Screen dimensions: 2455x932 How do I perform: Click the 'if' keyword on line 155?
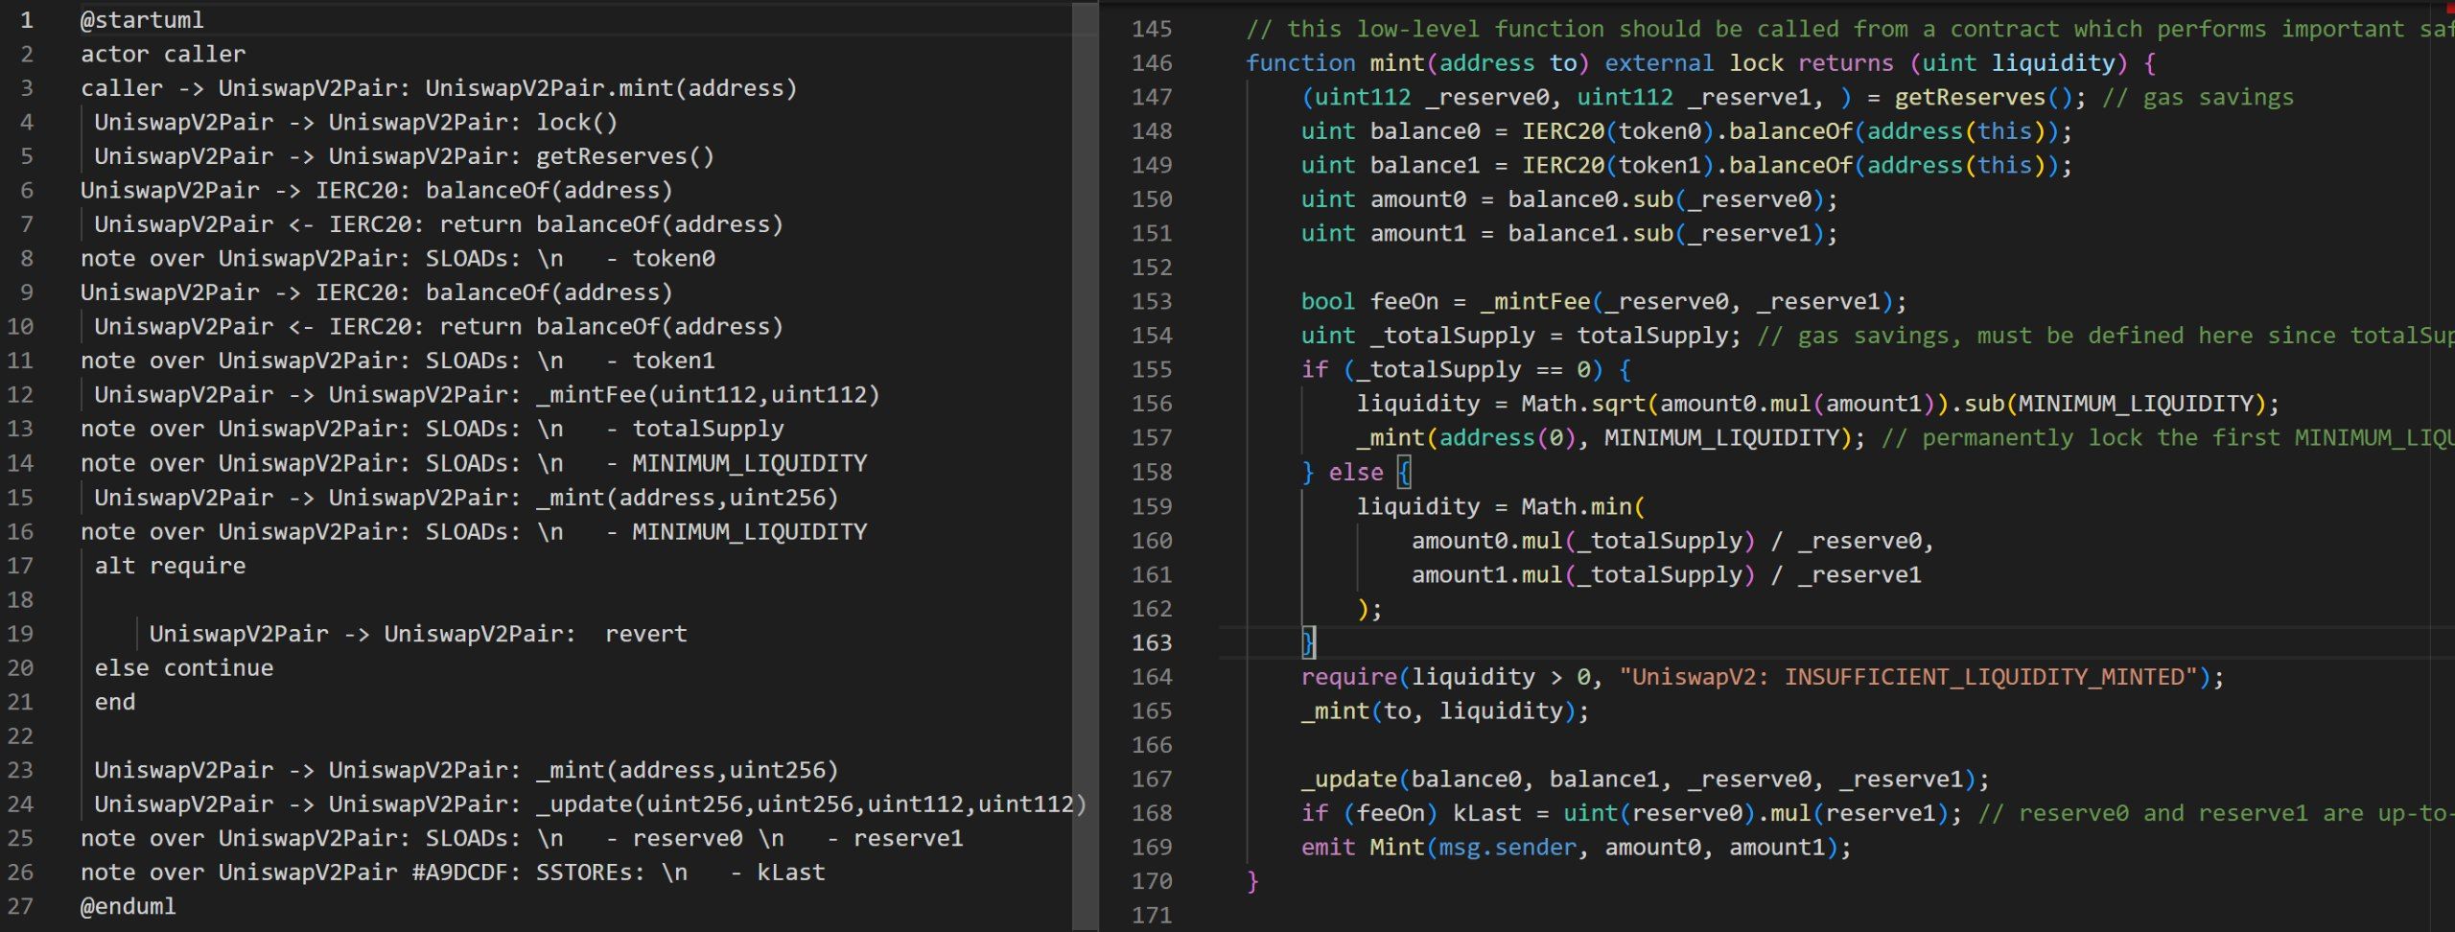[1314, 370]
